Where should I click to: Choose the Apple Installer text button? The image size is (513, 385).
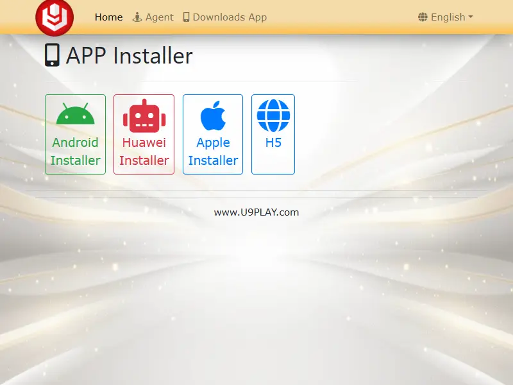point(213,151)
